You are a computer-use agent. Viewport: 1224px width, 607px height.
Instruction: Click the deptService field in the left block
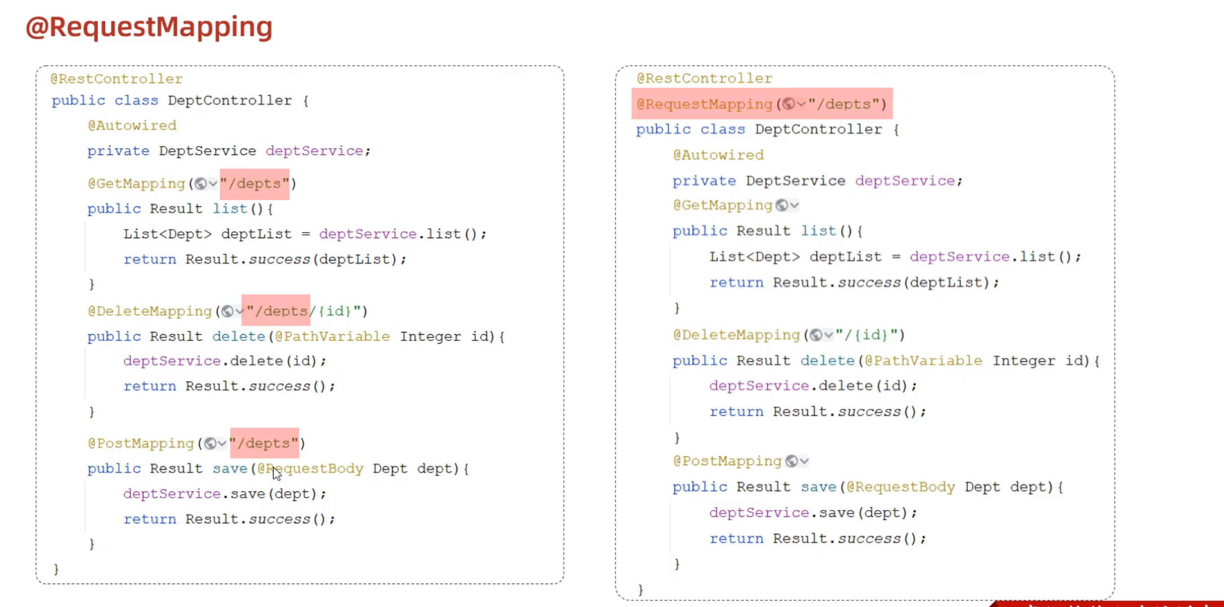tap(314, 151)
